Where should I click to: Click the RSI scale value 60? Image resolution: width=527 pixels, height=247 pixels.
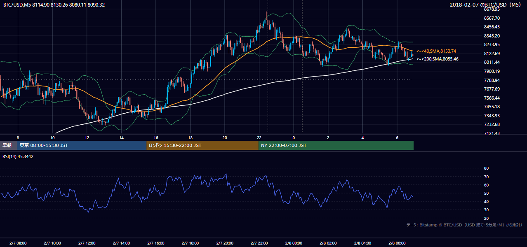[486, 185]
